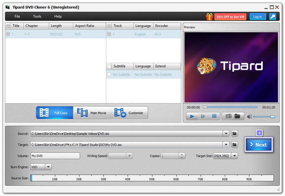Browse for Target file folder icon
285x196 pixels.
(235, 145)
